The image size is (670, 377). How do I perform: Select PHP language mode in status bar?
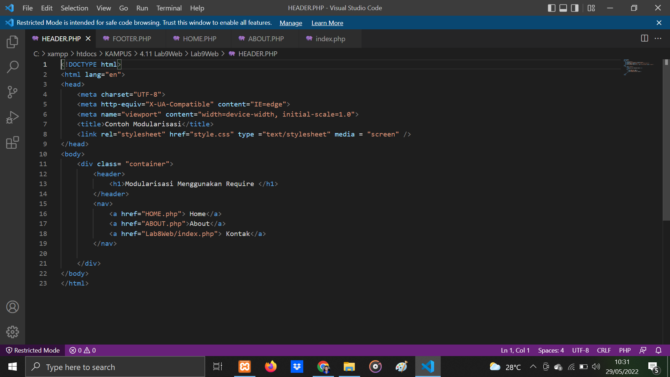[625, 350]
